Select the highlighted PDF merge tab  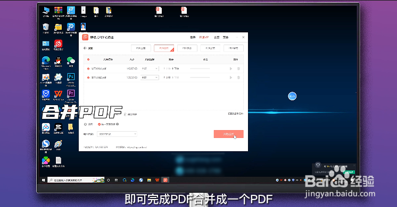pyautogui.click(x=164, y=48)
